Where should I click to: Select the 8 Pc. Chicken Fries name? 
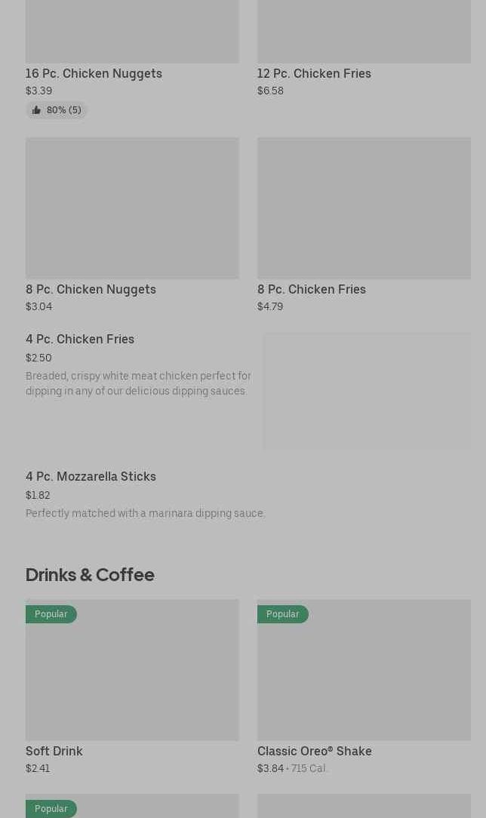(311, 289)
